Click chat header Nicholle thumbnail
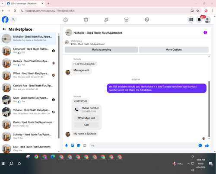The width and height of the screenshot is (216, 174). pyautogui.click(x=69, y=32)
